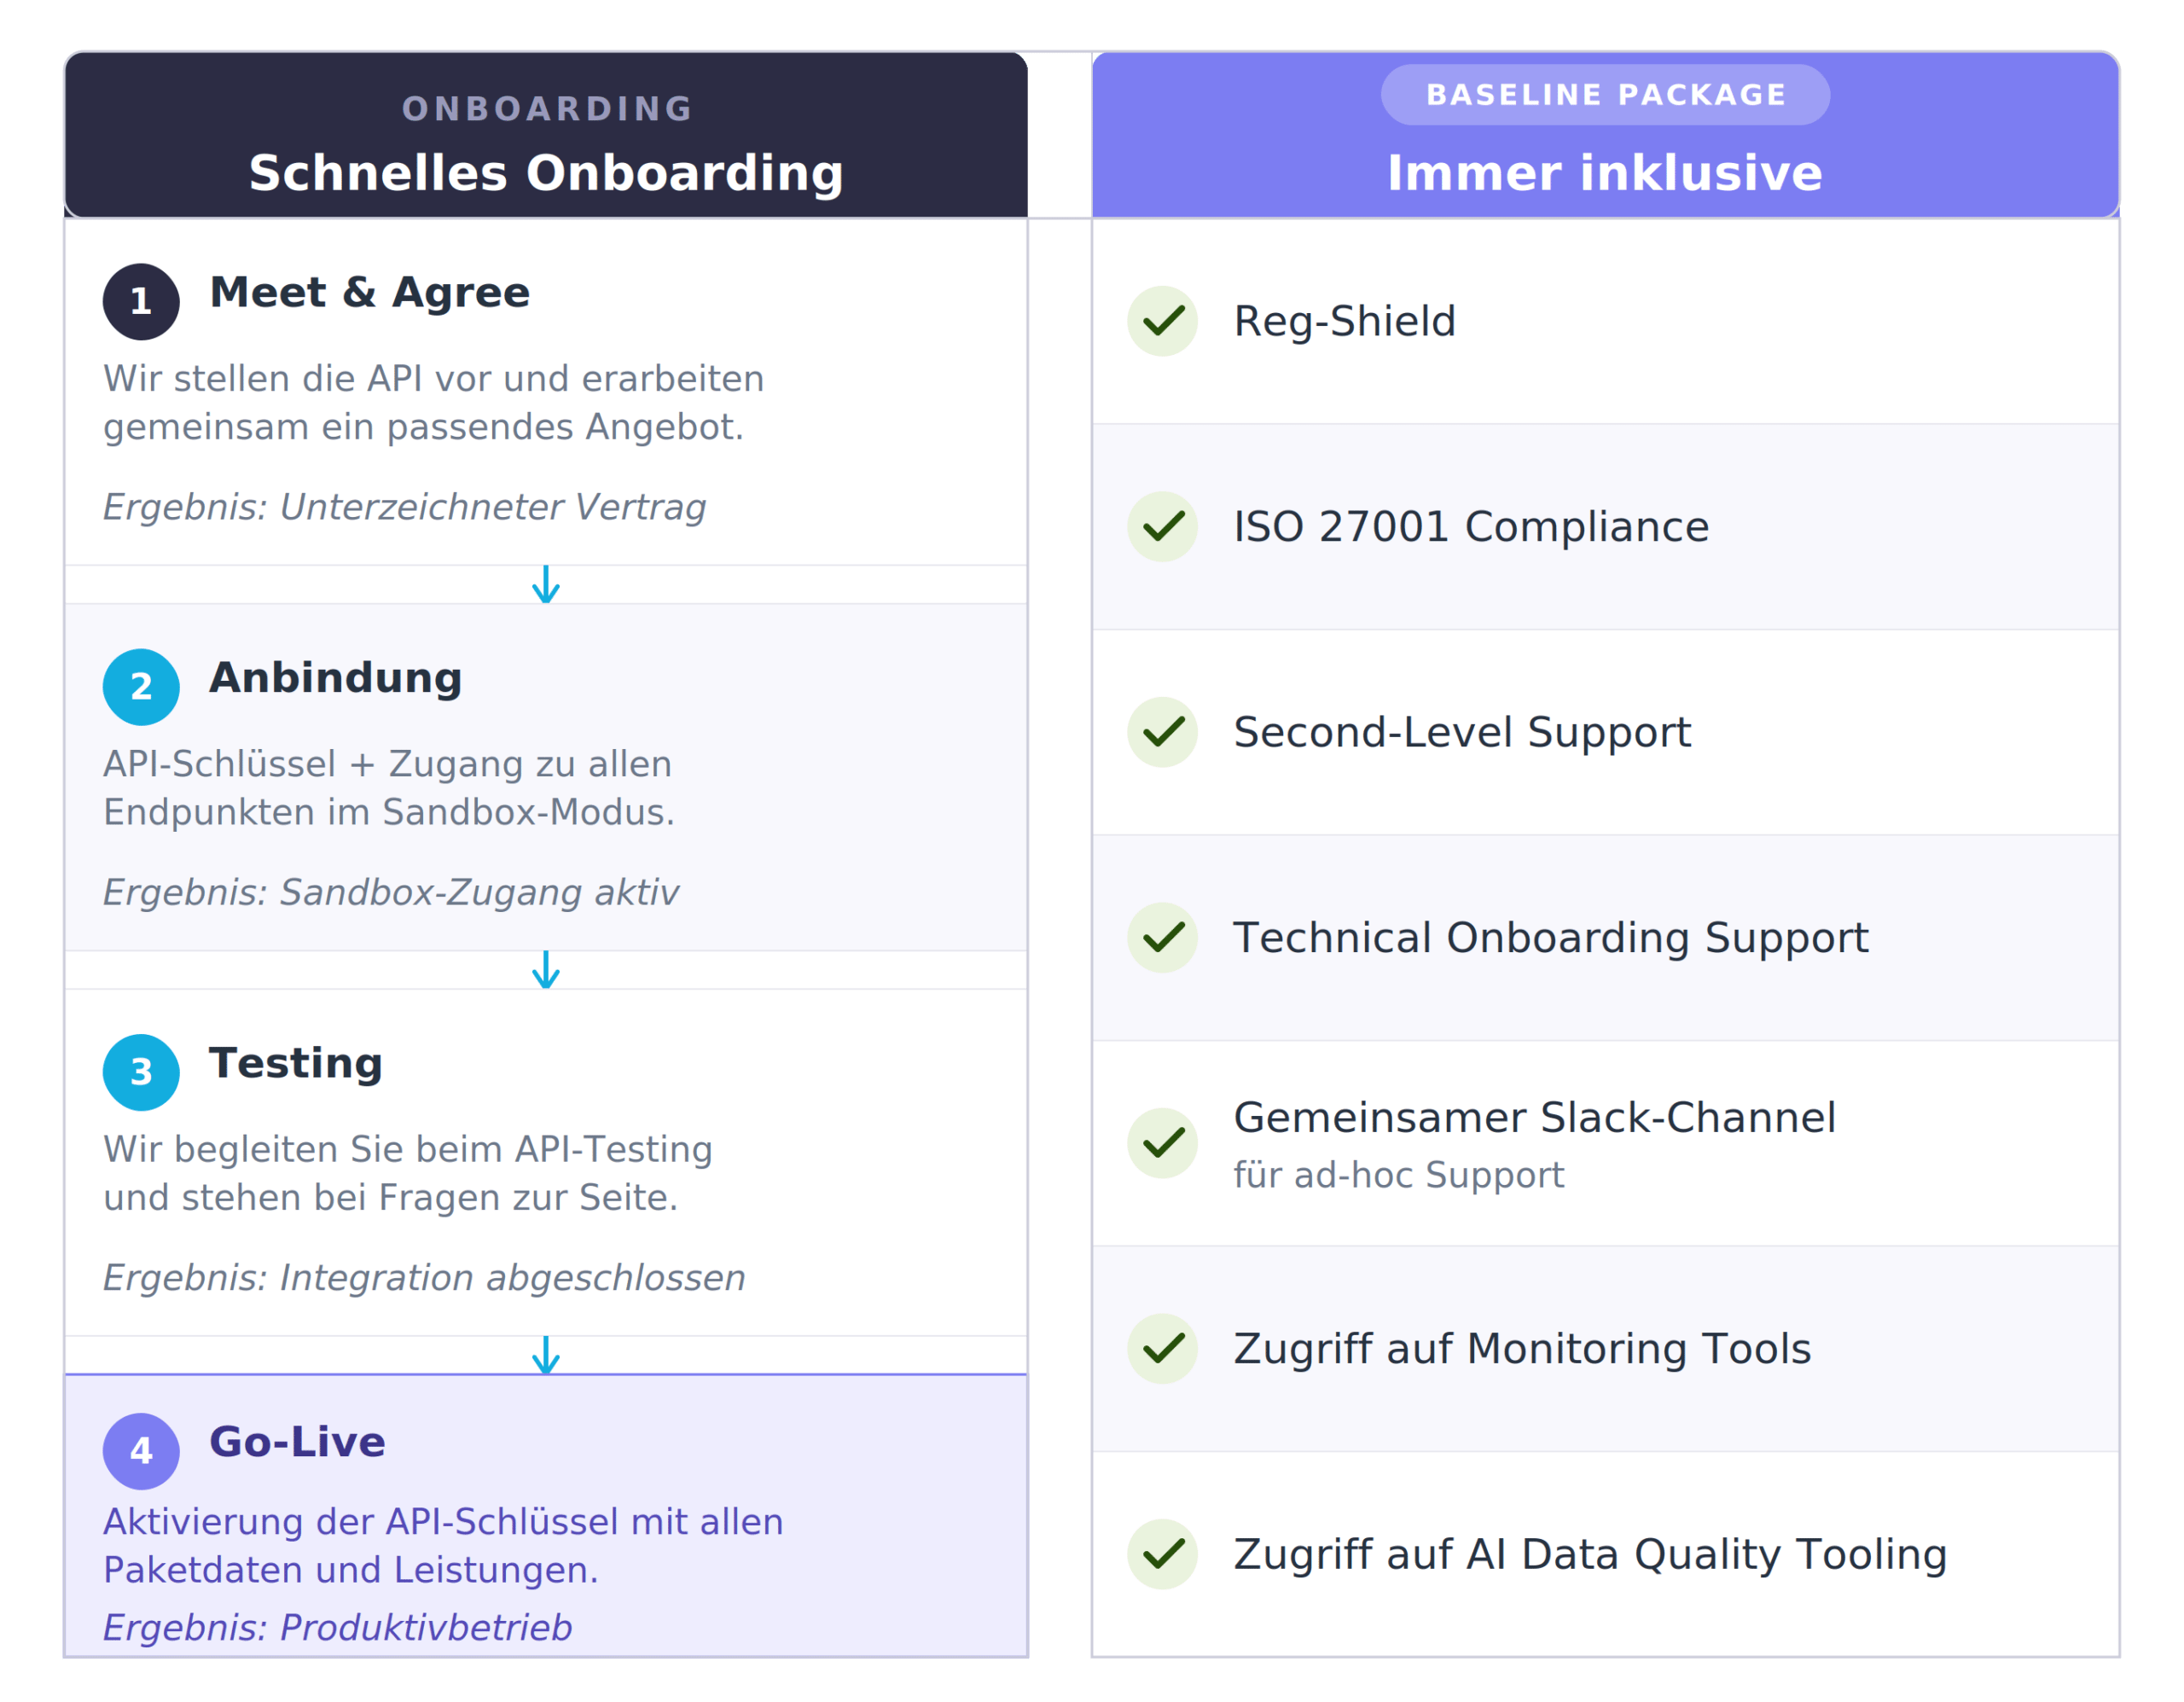Click the Go-Live step title

pos(297,1442)
